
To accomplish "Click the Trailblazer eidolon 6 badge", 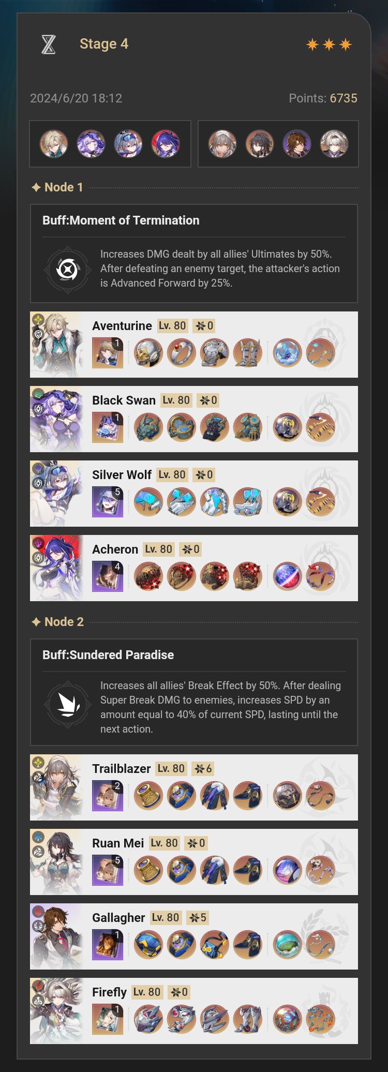I will point(203,769).
